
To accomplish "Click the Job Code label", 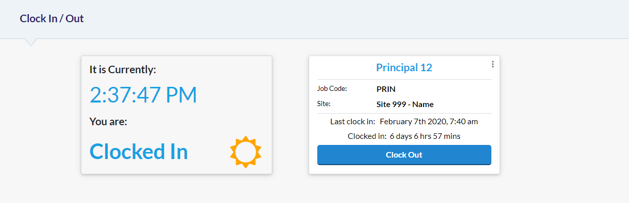I will click(332, 88).
